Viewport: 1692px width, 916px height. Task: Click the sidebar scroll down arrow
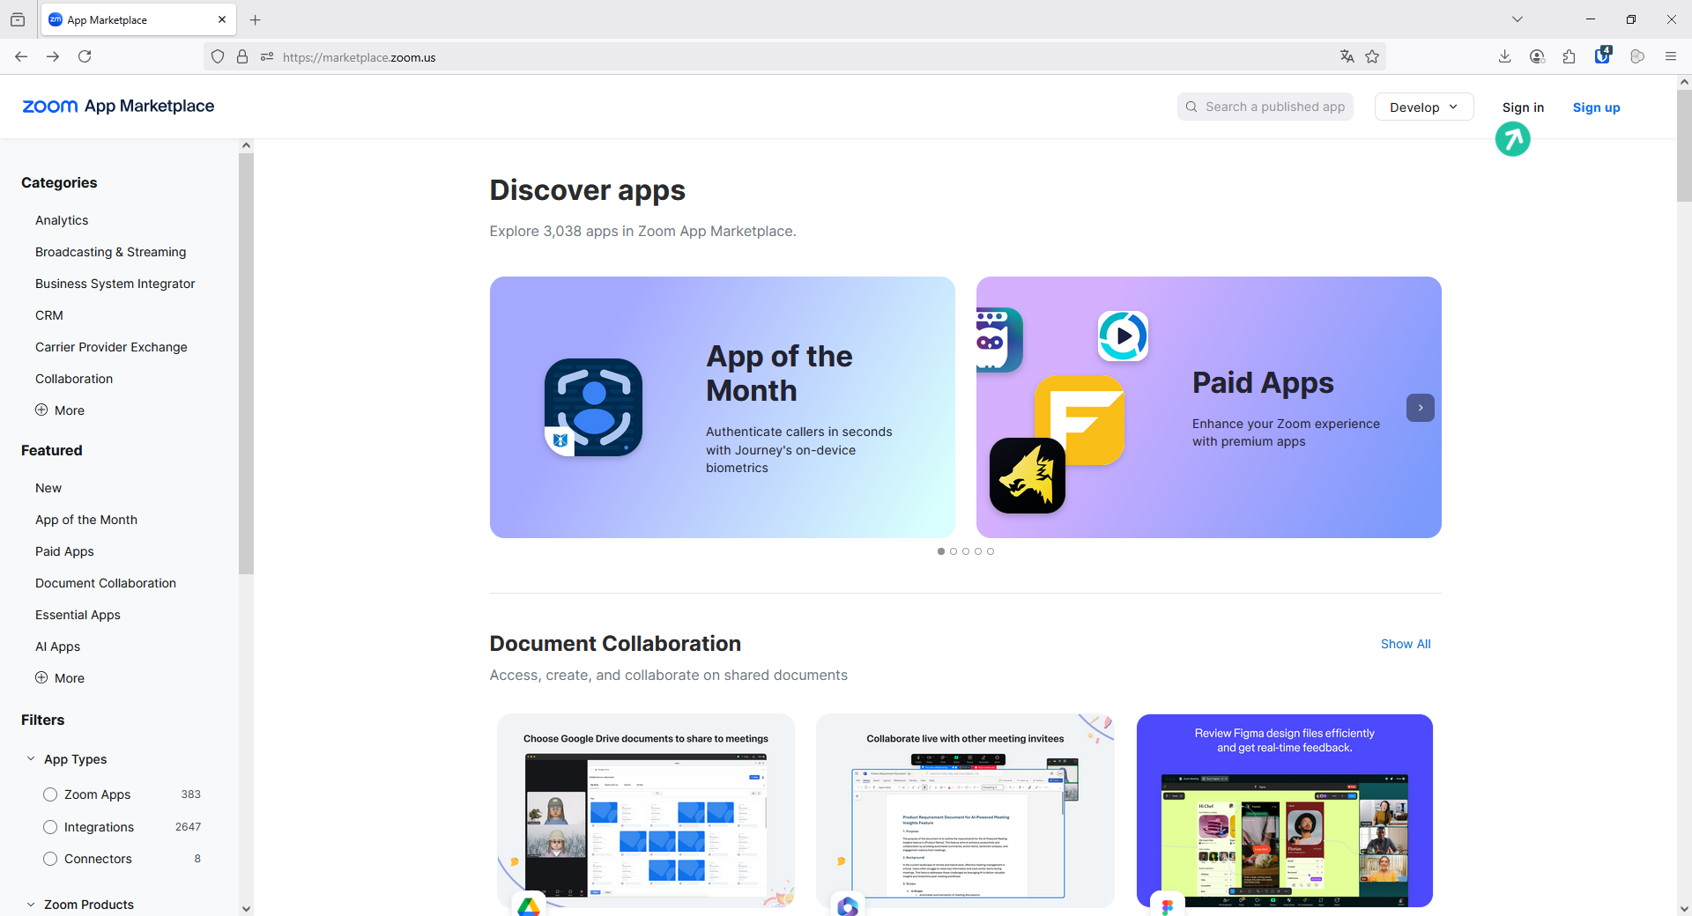[246, 908]
